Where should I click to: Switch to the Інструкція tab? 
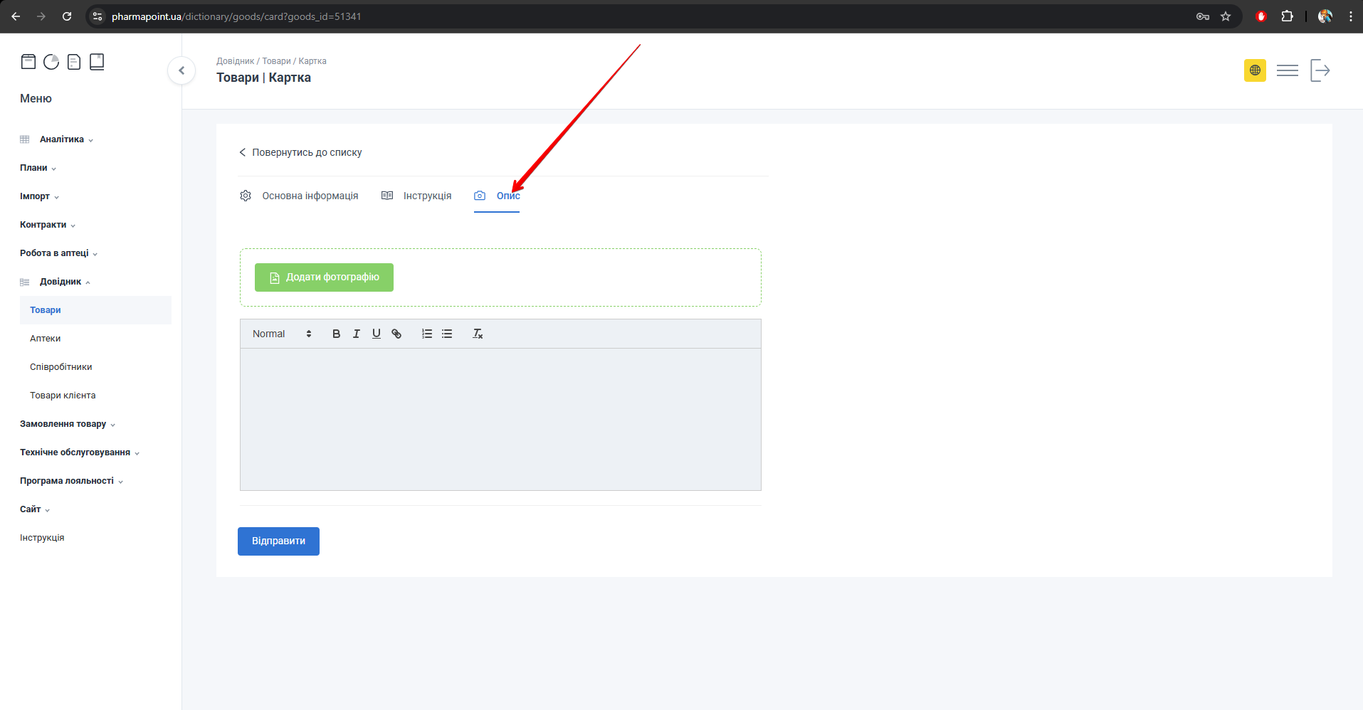(x=417, y=196)
